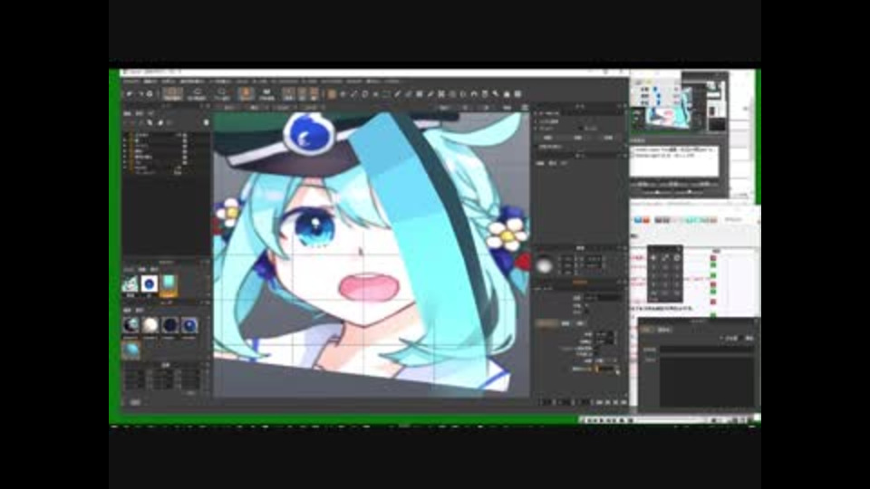The width and height of the screenshot is (870, 489).
Task: Adjust the orange slider in properties panel
Action: [x=606, y=369]
